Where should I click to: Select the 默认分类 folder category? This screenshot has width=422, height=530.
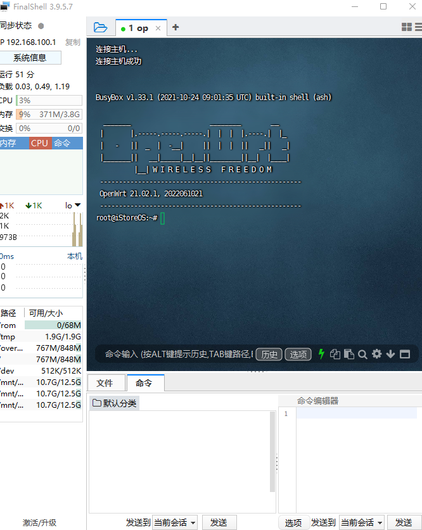pyautogui.click(x=114, y=403)
